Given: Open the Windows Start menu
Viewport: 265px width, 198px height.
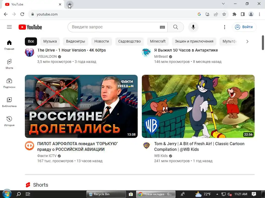Looking at the screenshot, I should click(7, 194).
